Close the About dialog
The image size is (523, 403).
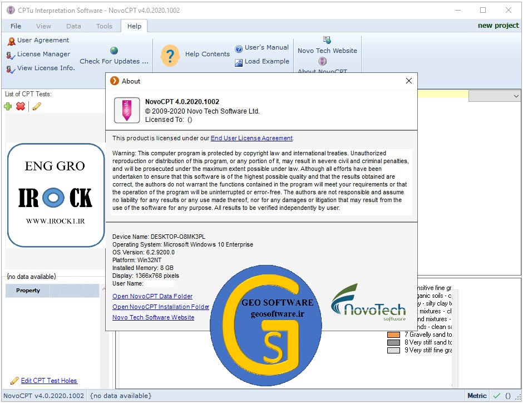point(409,81)
